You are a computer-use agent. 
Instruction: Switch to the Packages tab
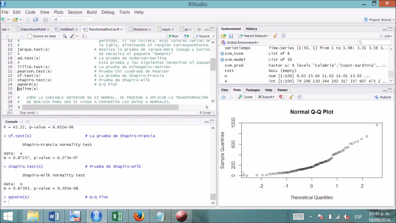pos(253,90)
